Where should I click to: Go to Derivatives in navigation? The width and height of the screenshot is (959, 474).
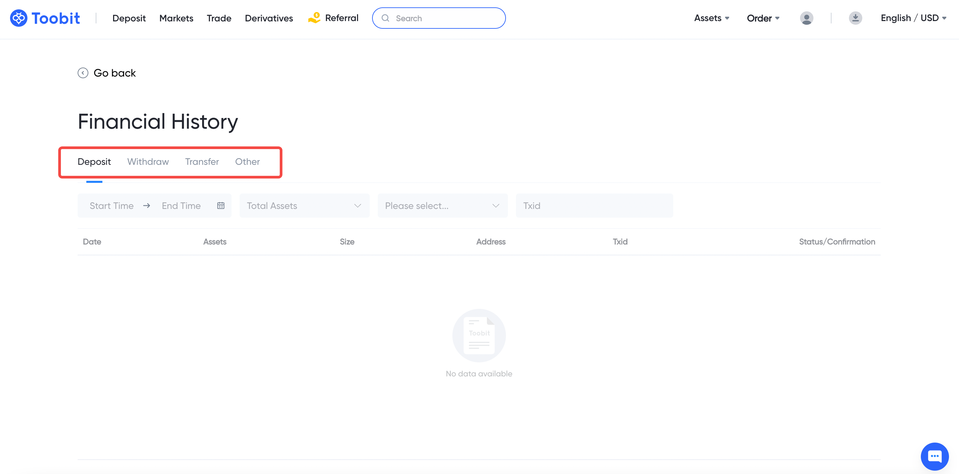point(268,18)
